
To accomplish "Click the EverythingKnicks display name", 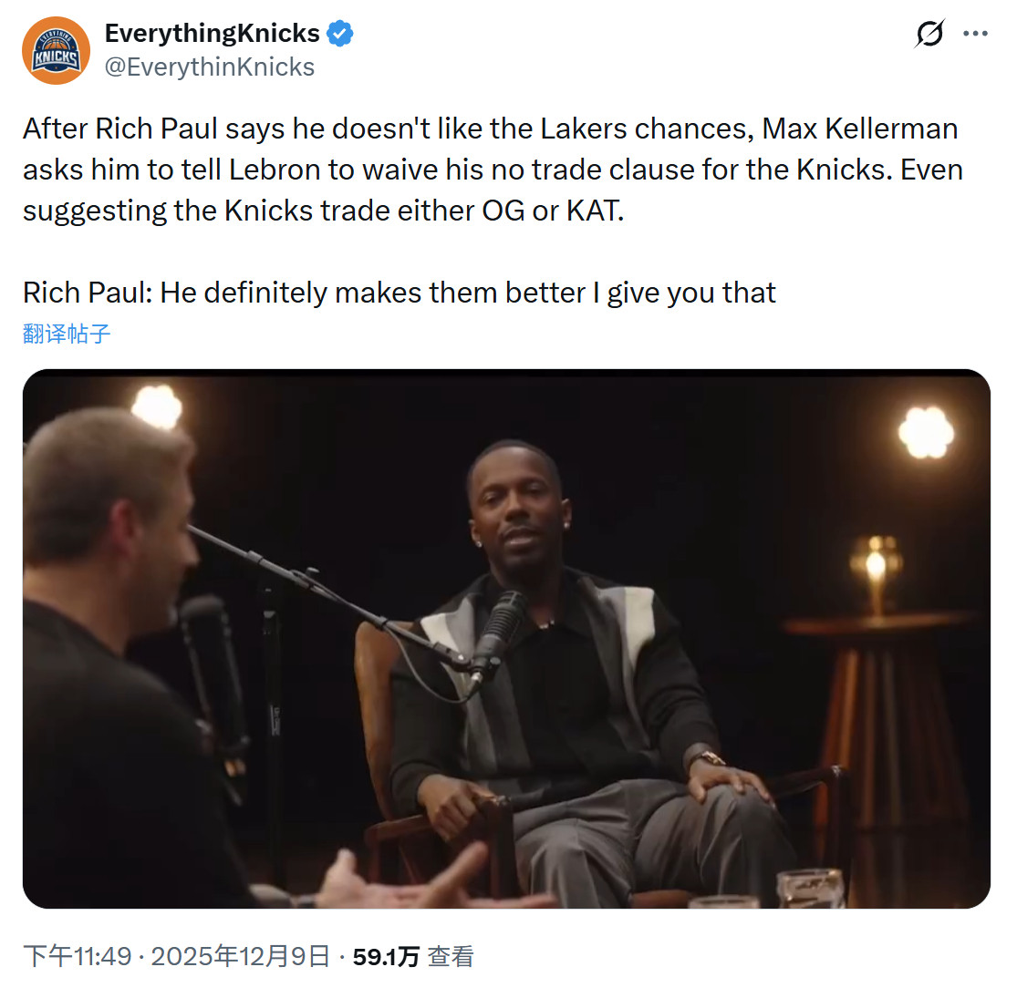I will click(x=213, y=33).
